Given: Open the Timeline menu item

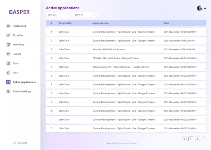Looking at the screenshot, I should [x=18, y=35].
